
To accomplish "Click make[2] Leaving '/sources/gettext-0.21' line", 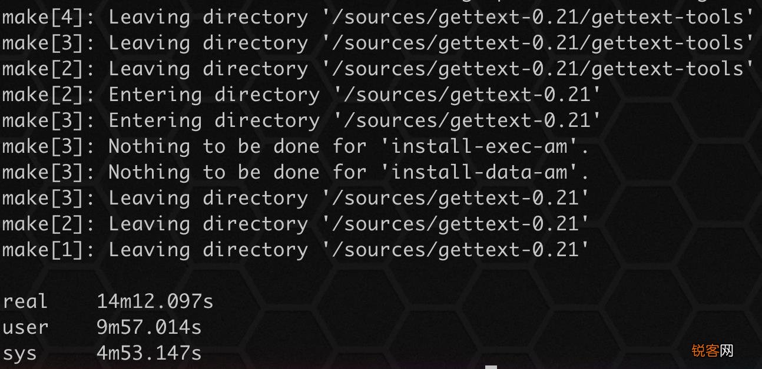I will pos(296,224).
